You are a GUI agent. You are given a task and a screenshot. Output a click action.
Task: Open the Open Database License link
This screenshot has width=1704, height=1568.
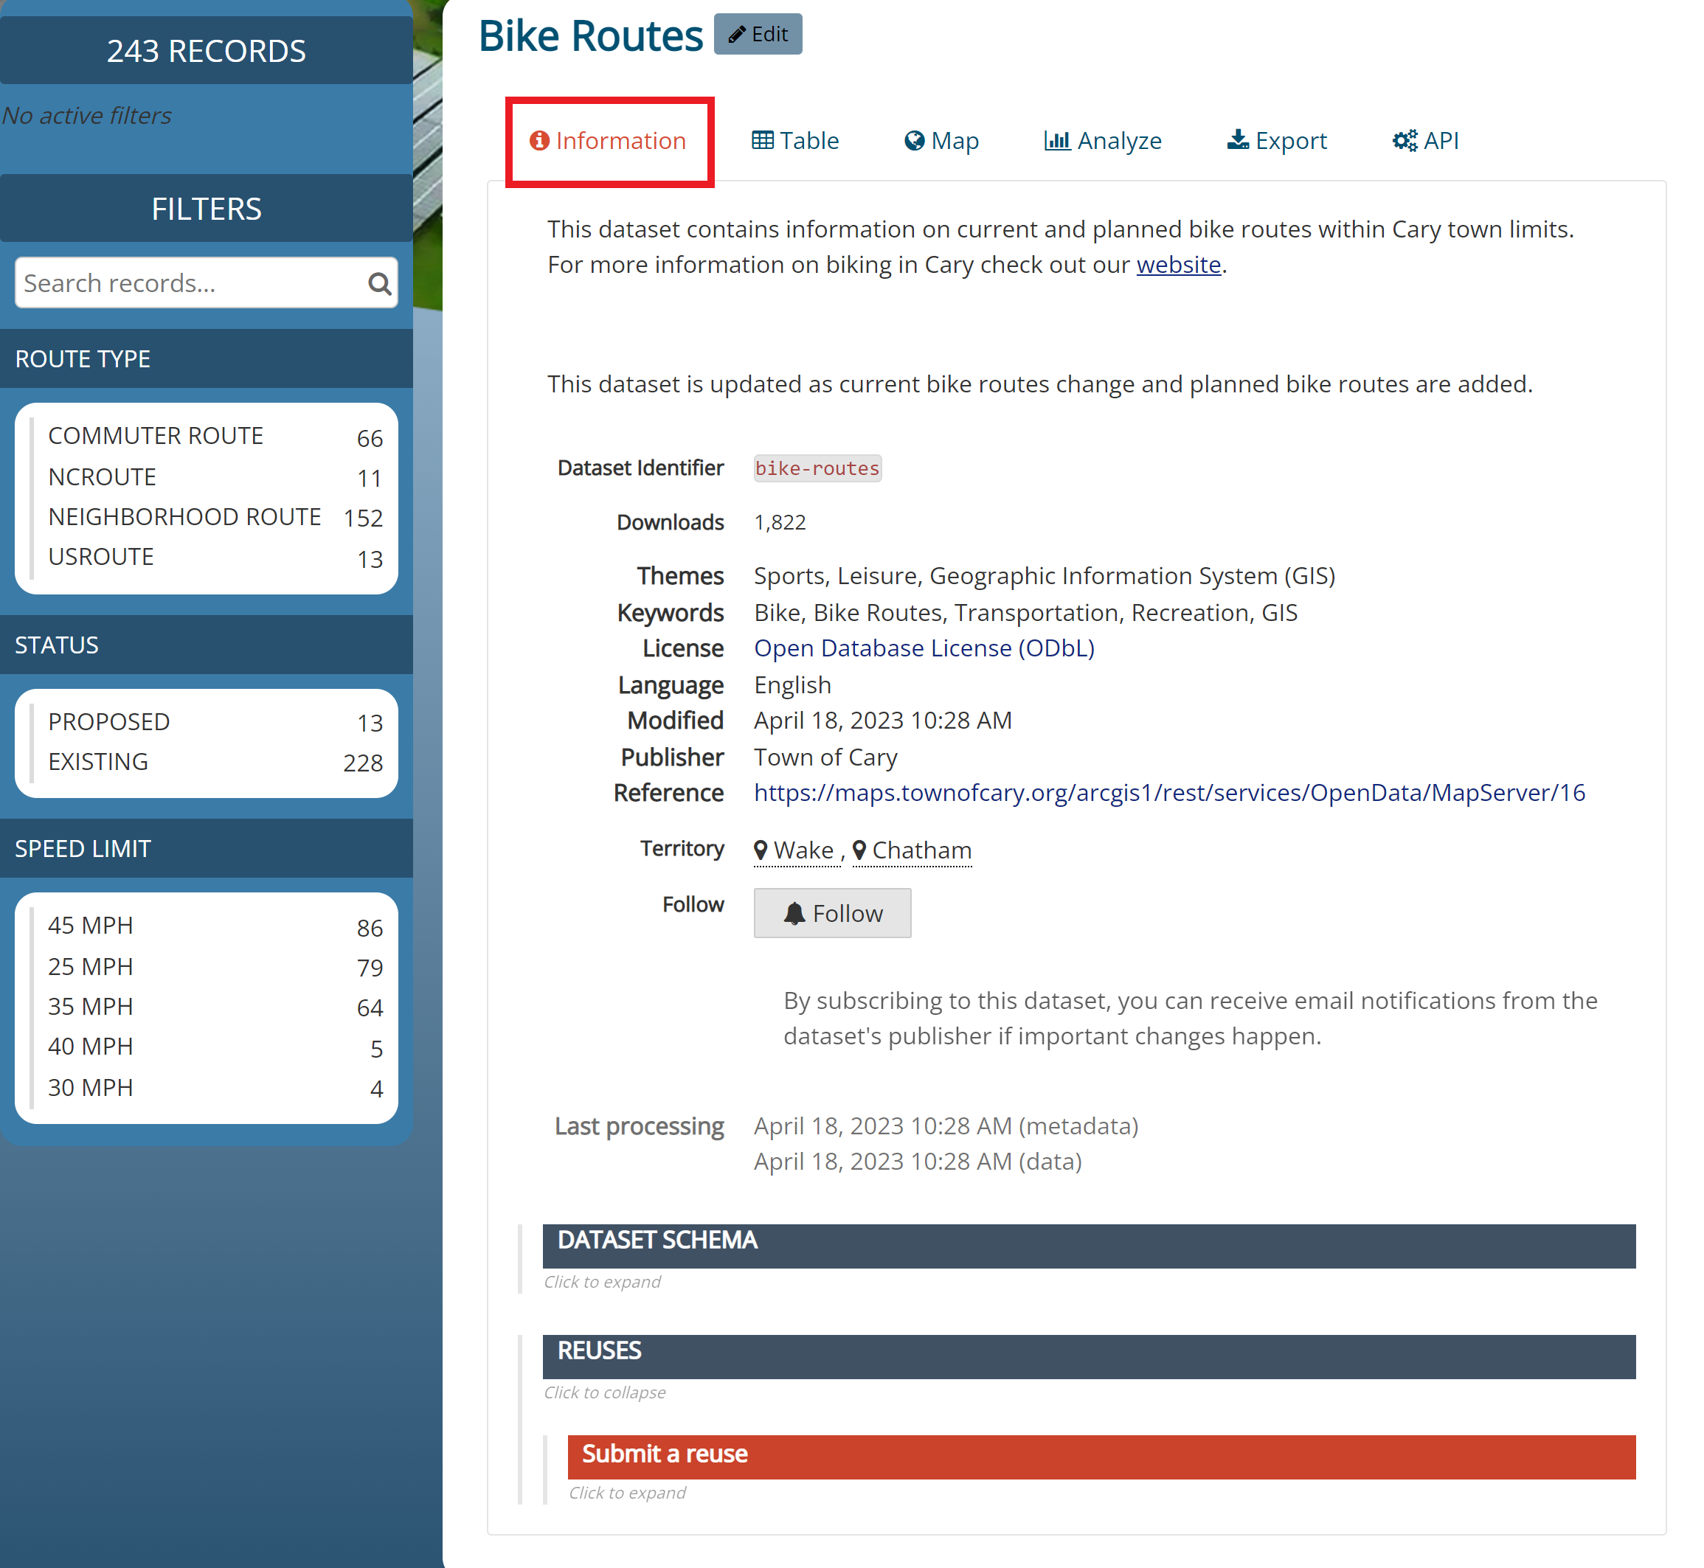click(924, 648)
